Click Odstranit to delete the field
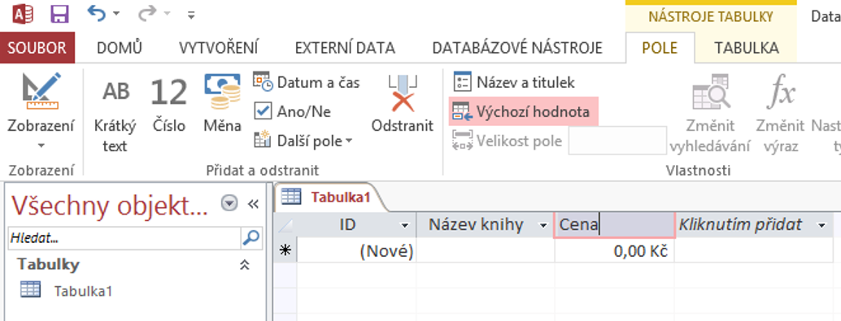The width and height of the screenshot is (841, 321). click(x=403, y=105)
